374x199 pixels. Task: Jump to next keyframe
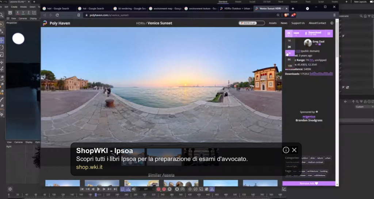(110, 189)
